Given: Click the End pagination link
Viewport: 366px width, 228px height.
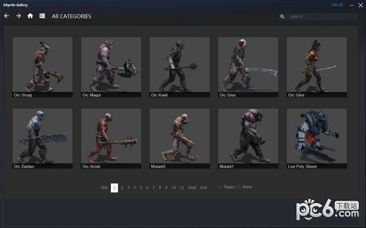Looking at the screenshot, I should [x=203, y=187].
